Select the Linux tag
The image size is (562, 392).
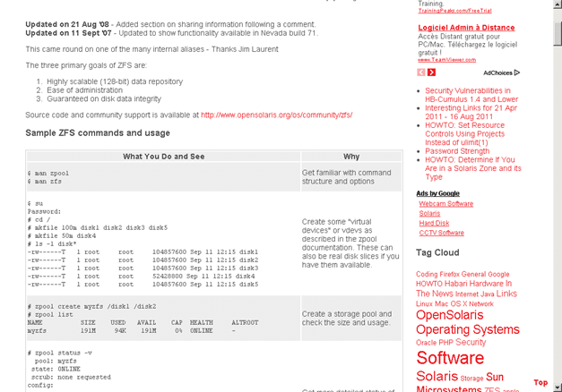[x=424, y=304]
